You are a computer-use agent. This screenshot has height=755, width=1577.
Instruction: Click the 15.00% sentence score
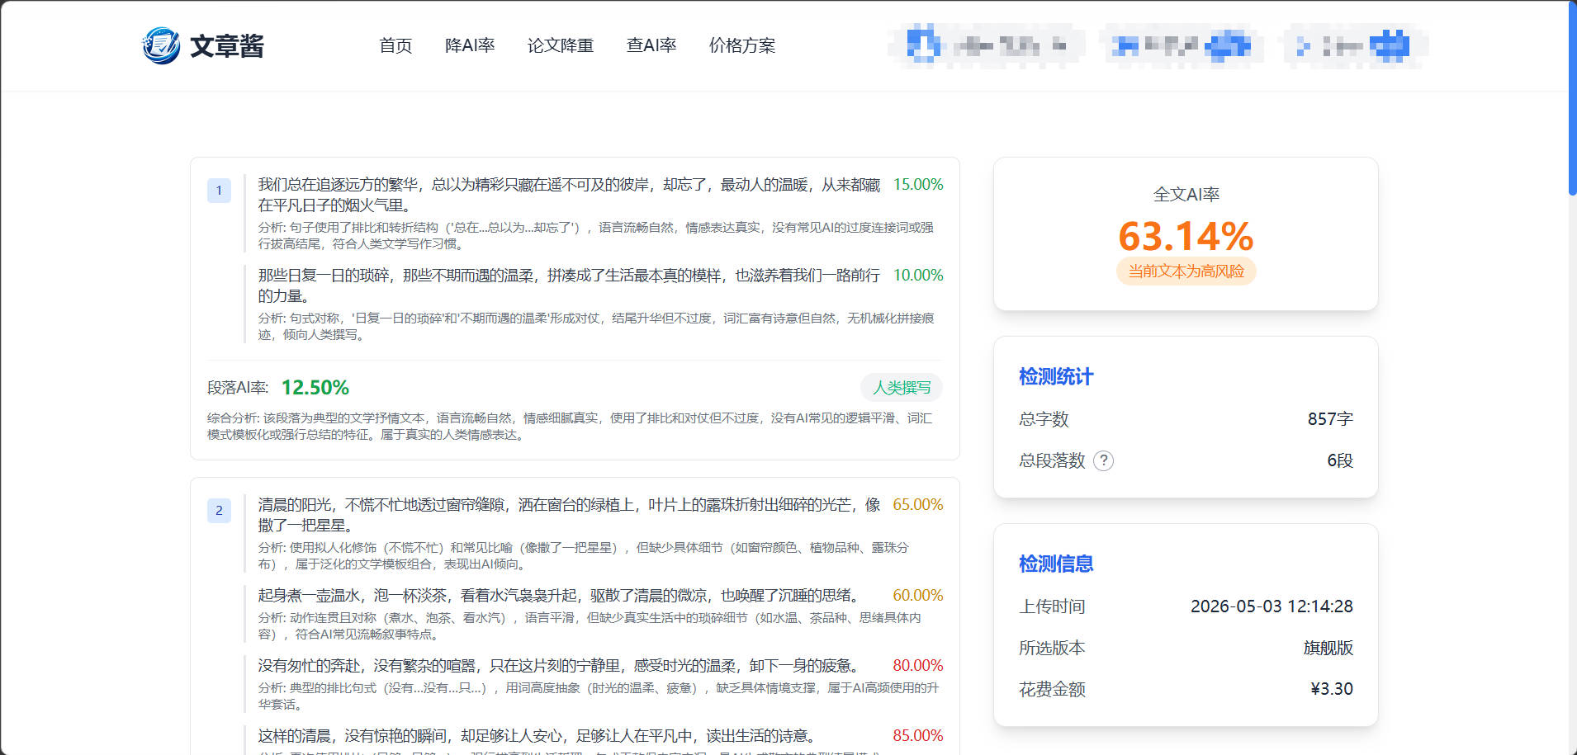[918, 184]
